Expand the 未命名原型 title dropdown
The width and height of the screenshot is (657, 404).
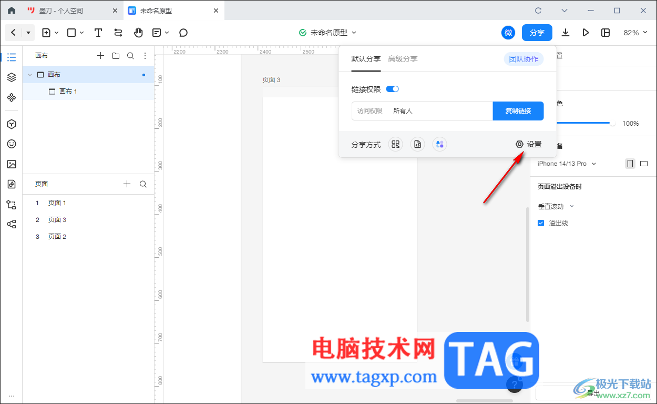(354, 33)
